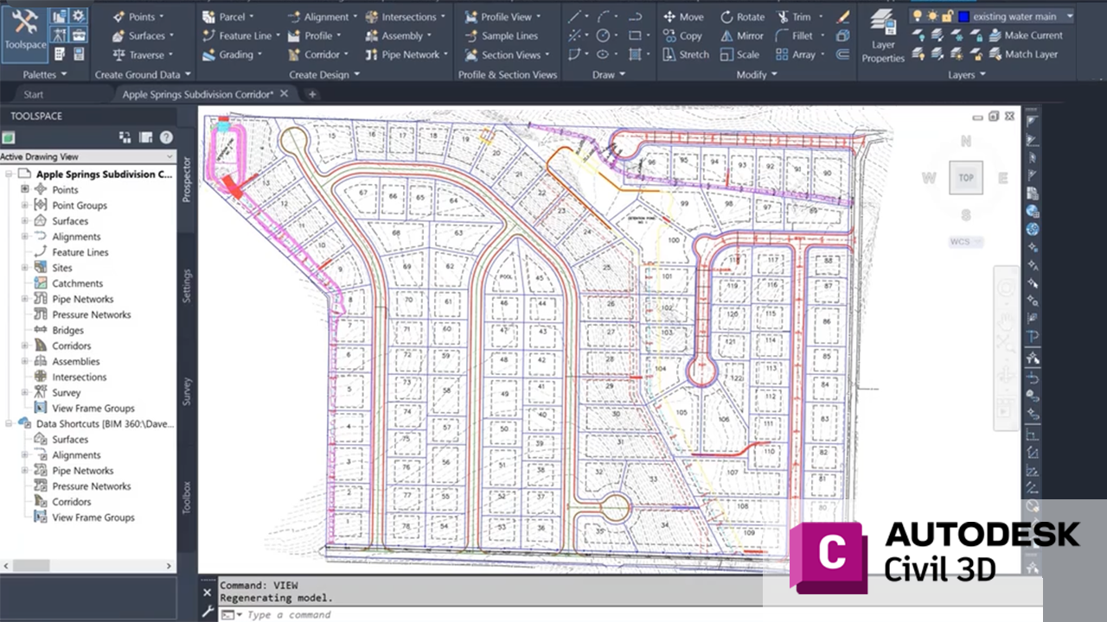This screenshot has width=1107, height=622.
Task: Open a new drawing tab with plus
Action: 312,94
